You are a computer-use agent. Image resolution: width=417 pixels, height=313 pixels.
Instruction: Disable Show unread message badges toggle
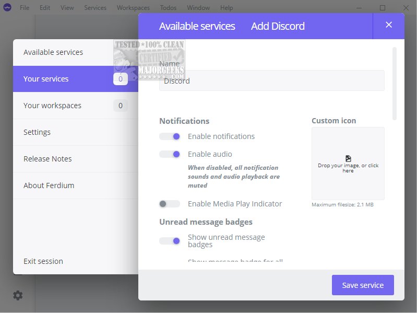[x=170, y=241]
